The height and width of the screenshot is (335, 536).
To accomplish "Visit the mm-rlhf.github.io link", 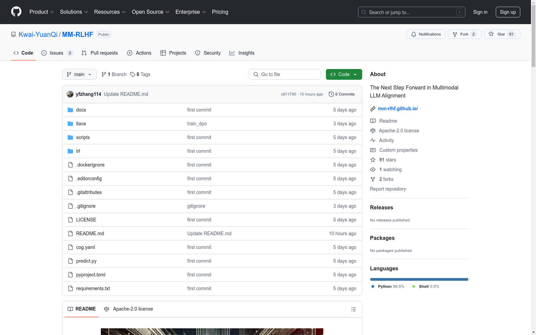I will [398, 109].
